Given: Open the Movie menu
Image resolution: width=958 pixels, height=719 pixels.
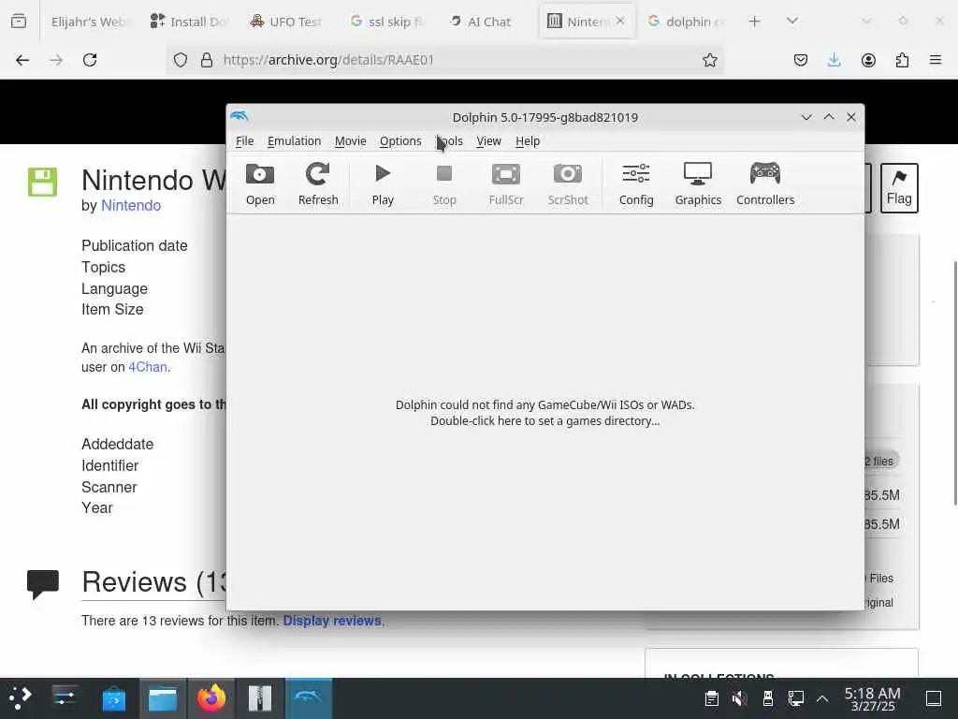Looking at the screenshot, I should 350,141.
